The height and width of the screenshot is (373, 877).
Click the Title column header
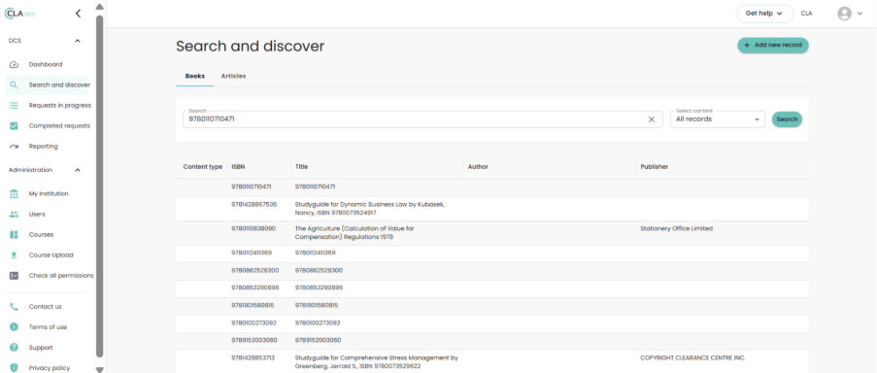[301, 167]
